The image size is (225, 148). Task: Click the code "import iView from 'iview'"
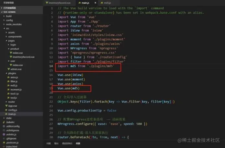pyautogui.click(x=80, y=31)
